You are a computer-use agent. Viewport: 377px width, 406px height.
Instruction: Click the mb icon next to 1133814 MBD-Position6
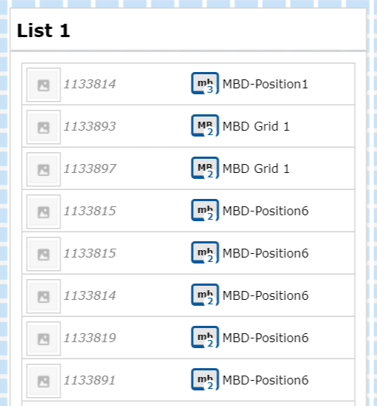[x=205, y=295]
